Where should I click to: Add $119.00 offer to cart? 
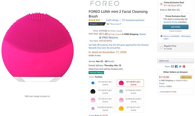click(x=186, y=77)
